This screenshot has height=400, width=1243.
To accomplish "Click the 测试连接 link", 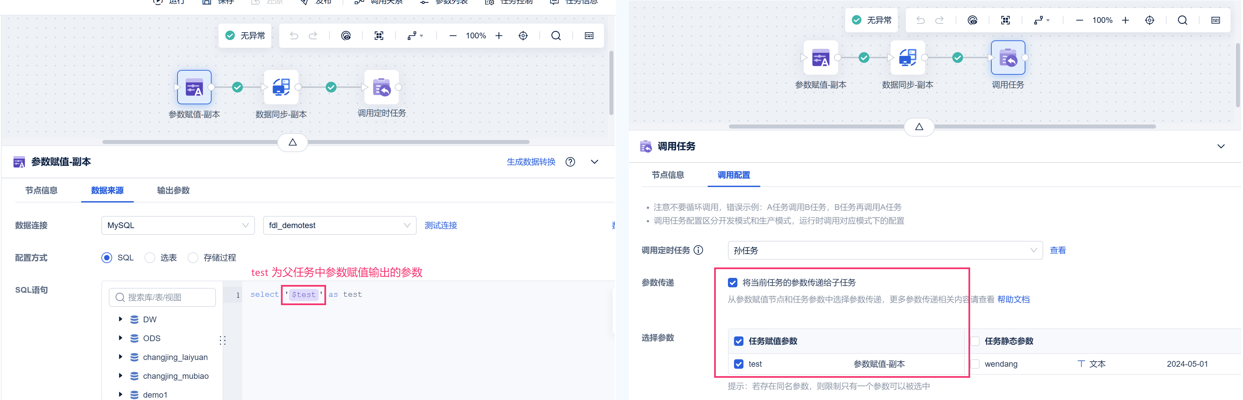I will [x=441, y=225].
